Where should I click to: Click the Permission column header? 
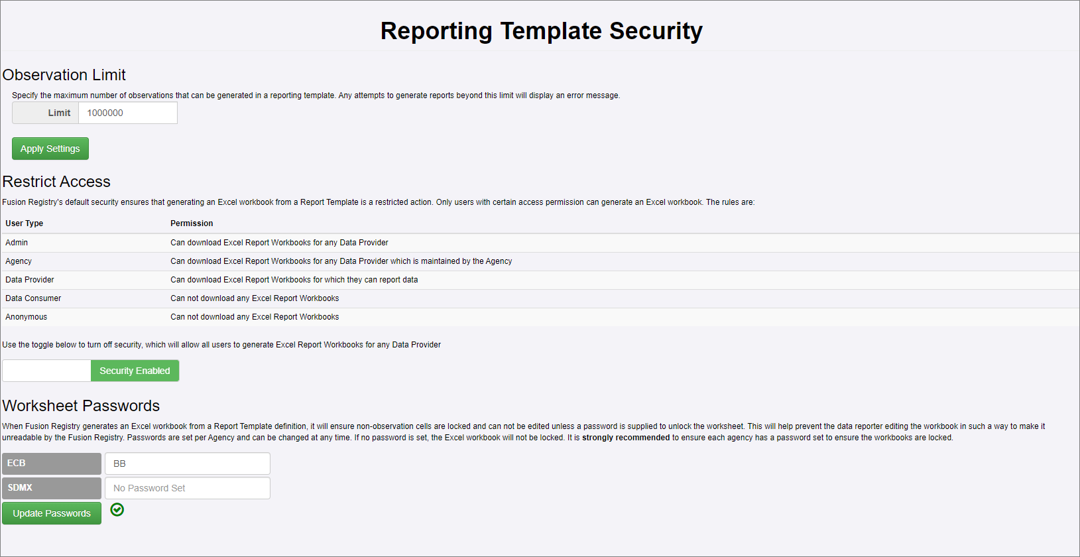point(192,223)
